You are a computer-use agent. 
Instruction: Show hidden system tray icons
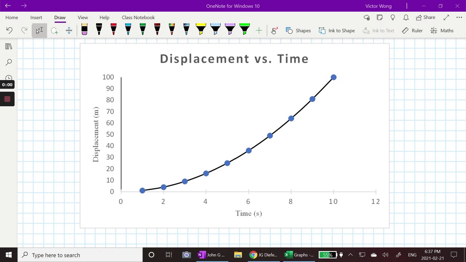350,255
